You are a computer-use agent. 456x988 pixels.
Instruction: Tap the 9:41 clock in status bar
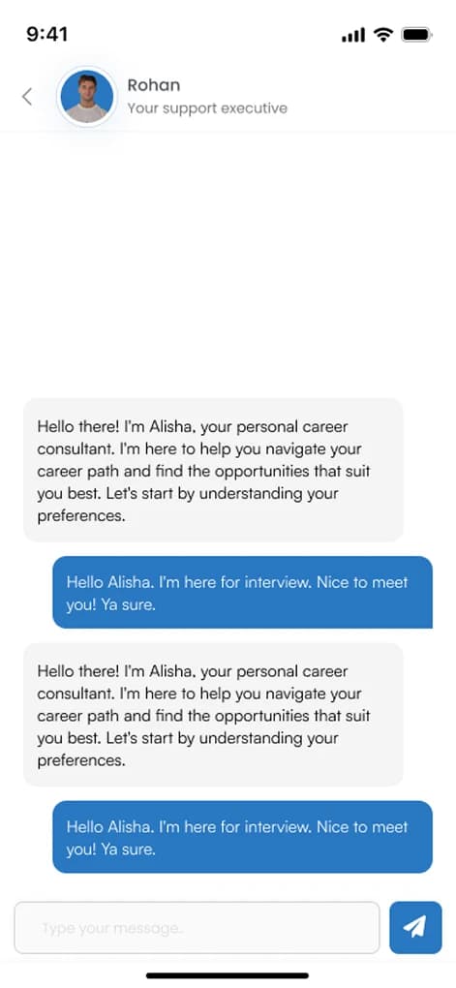point(47,34)
